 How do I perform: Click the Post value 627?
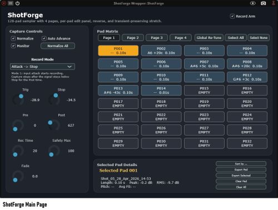(71, 126)
